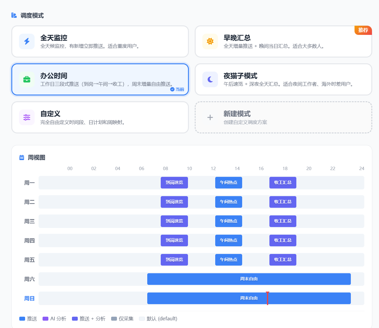The height and width of the screenshot is (328, 379).
Task: Click Wednesday's 午间热点 time block
Action: [x=229, y=221]
